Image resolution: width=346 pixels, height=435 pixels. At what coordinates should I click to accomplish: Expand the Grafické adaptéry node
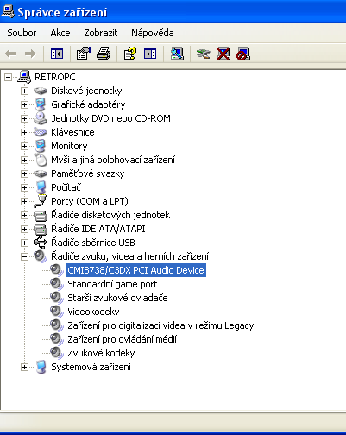(x=24, y=104)
